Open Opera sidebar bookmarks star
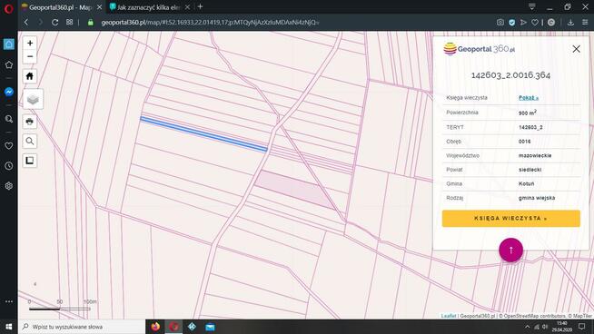594x334 pixels. click(9, 65)
